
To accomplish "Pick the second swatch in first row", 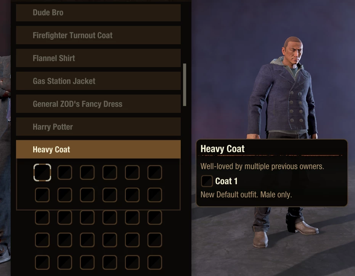I will point(65,173).
